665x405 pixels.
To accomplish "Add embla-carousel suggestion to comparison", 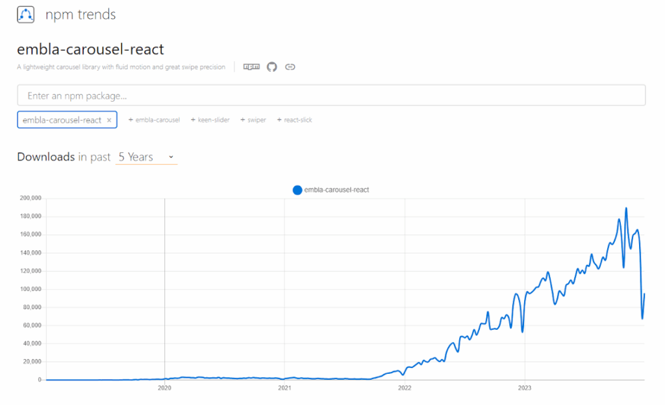I will click(x=154, y=120).
